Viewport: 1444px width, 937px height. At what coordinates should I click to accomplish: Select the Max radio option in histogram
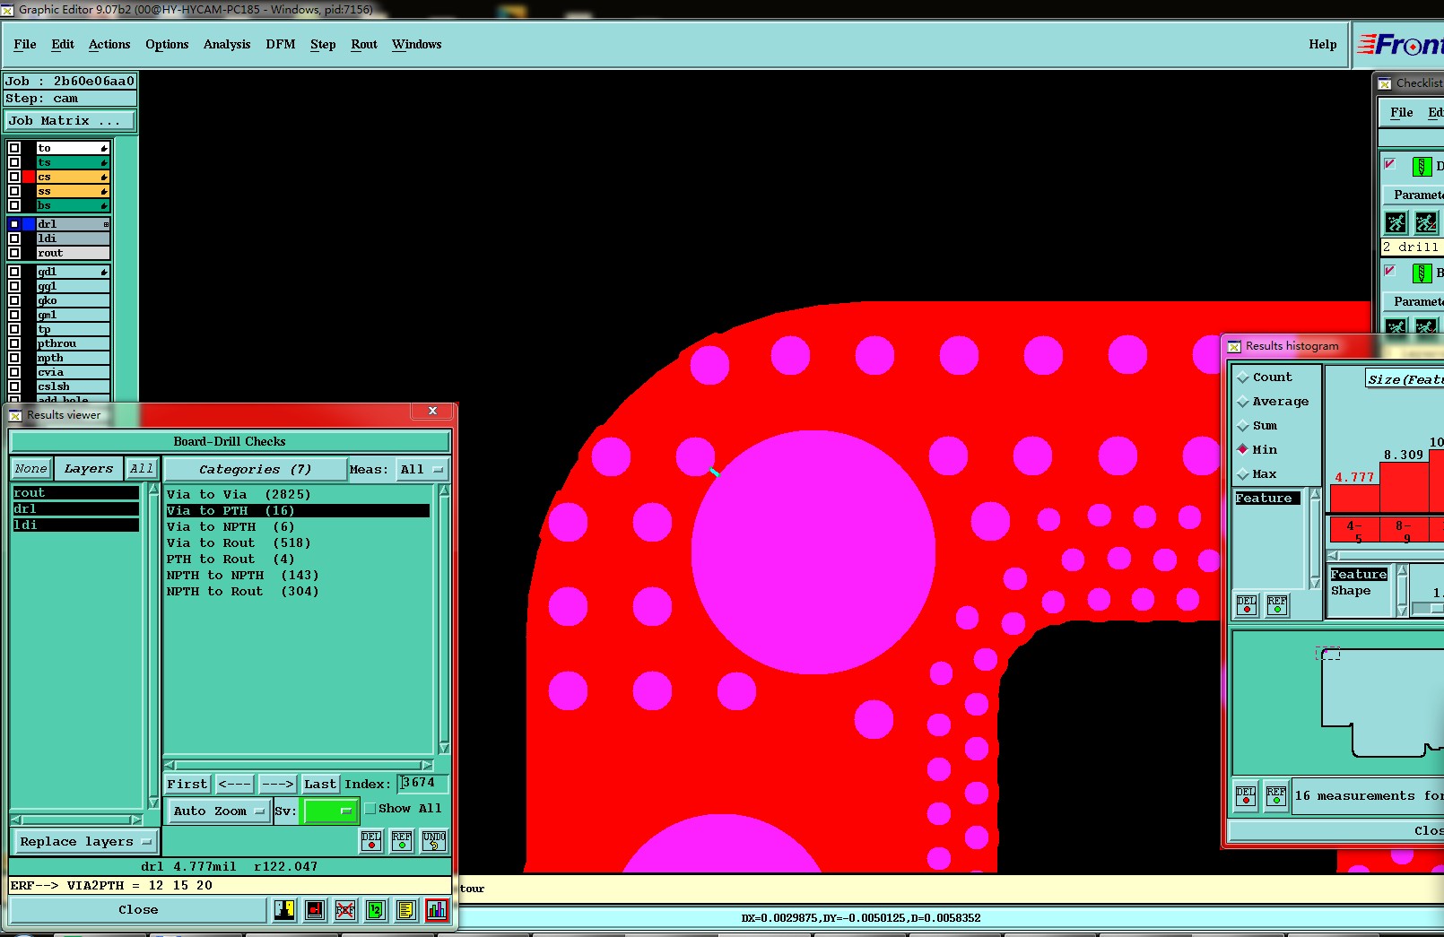click(x=1243, y=474)
